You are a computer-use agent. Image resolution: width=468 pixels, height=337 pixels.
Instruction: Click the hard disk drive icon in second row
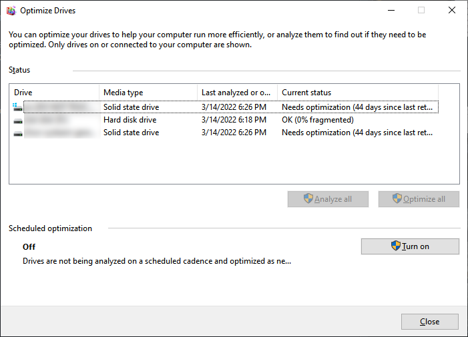[17, 120]
